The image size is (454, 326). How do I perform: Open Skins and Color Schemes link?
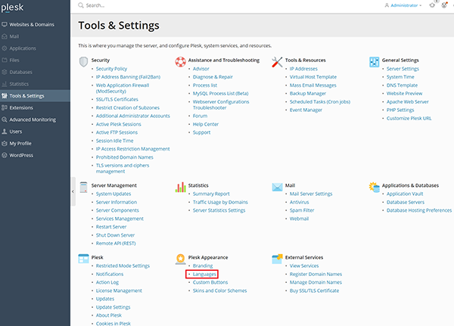[219, 290]
